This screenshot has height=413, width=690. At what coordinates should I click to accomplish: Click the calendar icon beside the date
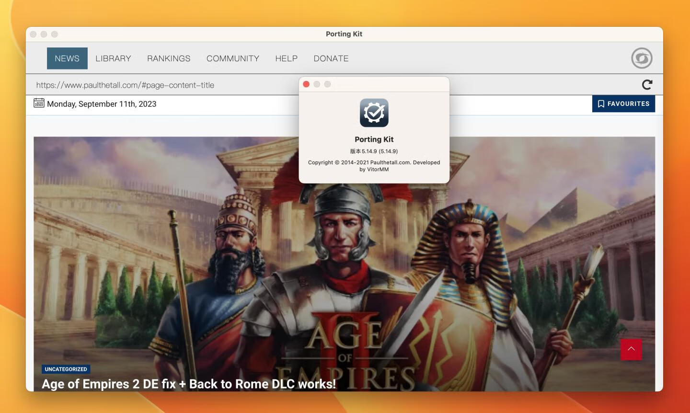pos(39,103)
